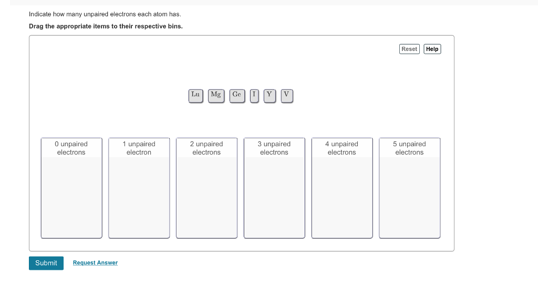The image size is (538, 285).
Task: Select the "2 unpaired electrons" bin header
Action: pos(206,148)
